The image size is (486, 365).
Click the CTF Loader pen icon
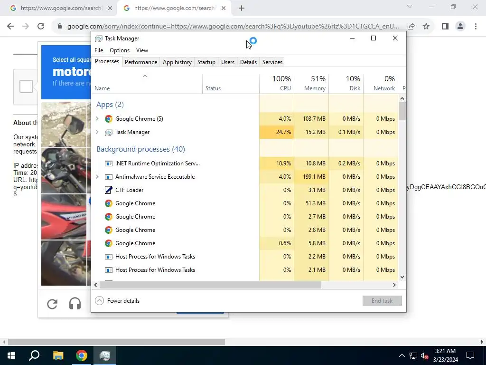point(109,190)
